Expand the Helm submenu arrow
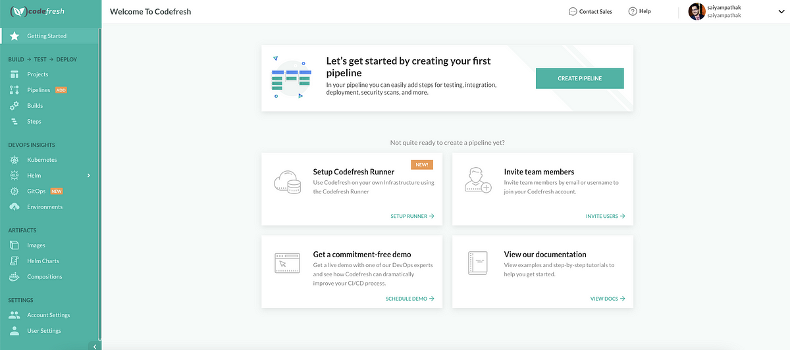 click(88, 176)
